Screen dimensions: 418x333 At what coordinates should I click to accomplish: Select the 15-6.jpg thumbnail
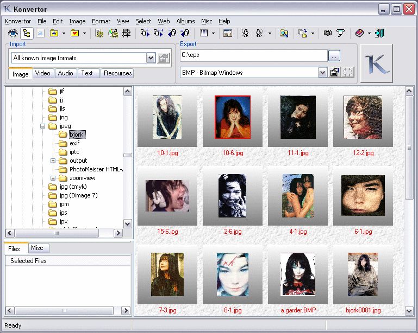click(167, 196)
